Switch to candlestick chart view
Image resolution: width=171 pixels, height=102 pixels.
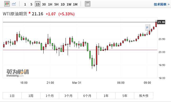click(7, 4)
